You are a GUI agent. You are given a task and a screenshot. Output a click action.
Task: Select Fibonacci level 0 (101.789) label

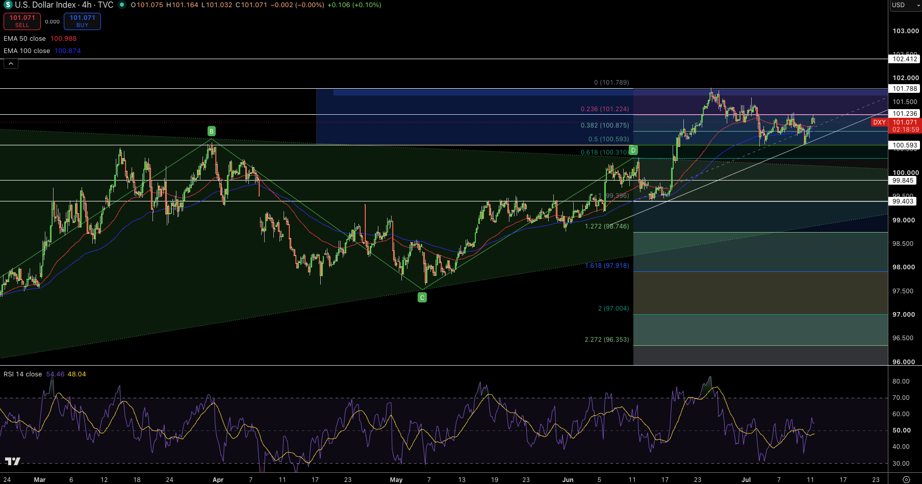pos(611,83)
